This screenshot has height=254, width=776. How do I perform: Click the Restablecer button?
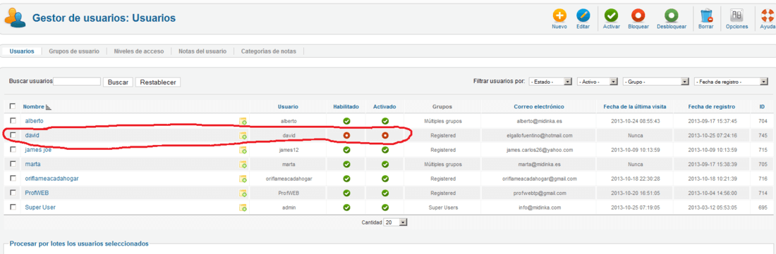pos(158,82)
